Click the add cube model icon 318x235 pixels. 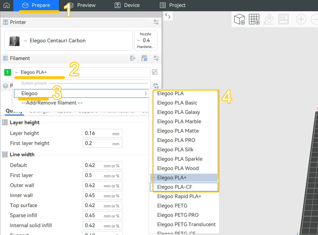tap(239, 19)
